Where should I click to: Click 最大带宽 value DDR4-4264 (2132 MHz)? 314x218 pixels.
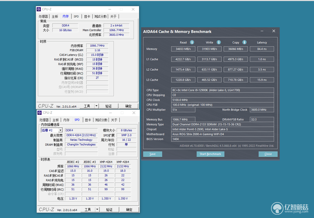pyautogui.click(x=81, y=135)
